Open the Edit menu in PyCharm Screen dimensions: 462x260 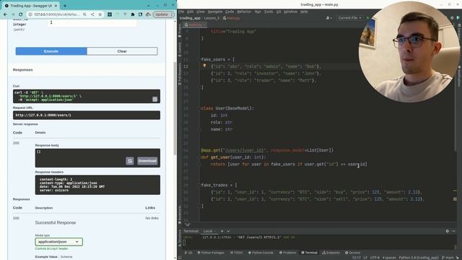[191, 12]
